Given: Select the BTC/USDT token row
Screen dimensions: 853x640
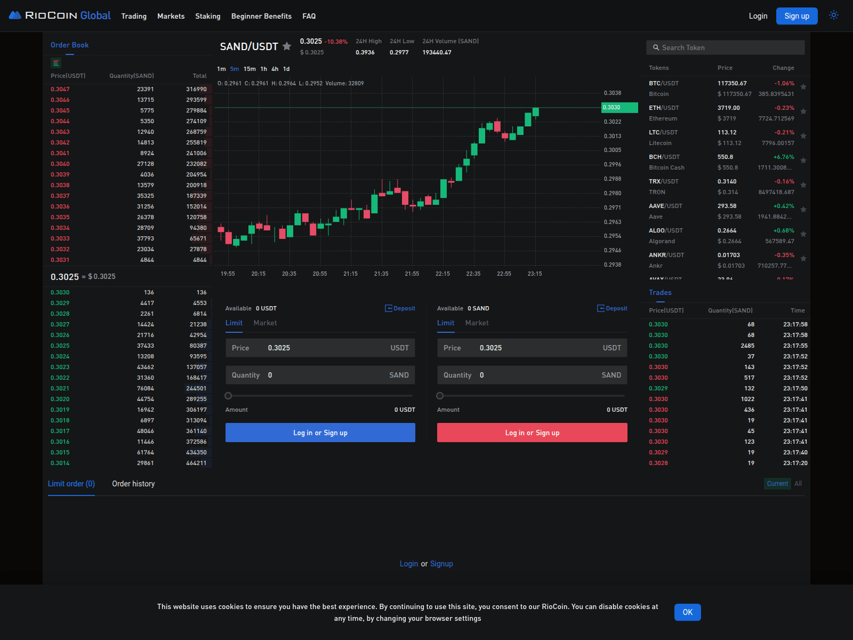Looking at the screenshot, I should [726, 89].
